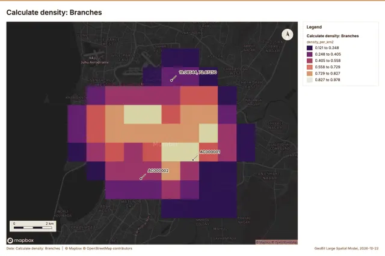This screenshot has width=385, height=256.
Task: Click the AC000001 map marker label
Action: pos(210,152)
